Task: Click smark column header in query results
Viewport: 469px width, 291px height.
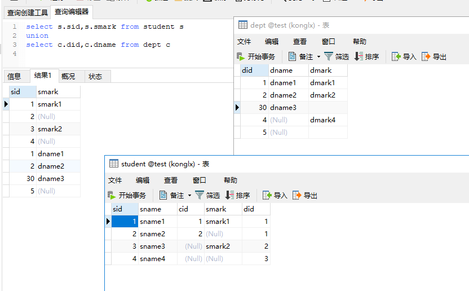Action: 58,91
